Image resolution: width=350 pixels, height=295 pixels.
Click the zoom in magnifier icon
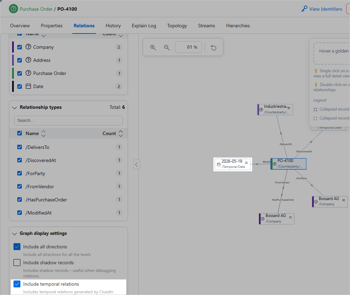point(153,47)
